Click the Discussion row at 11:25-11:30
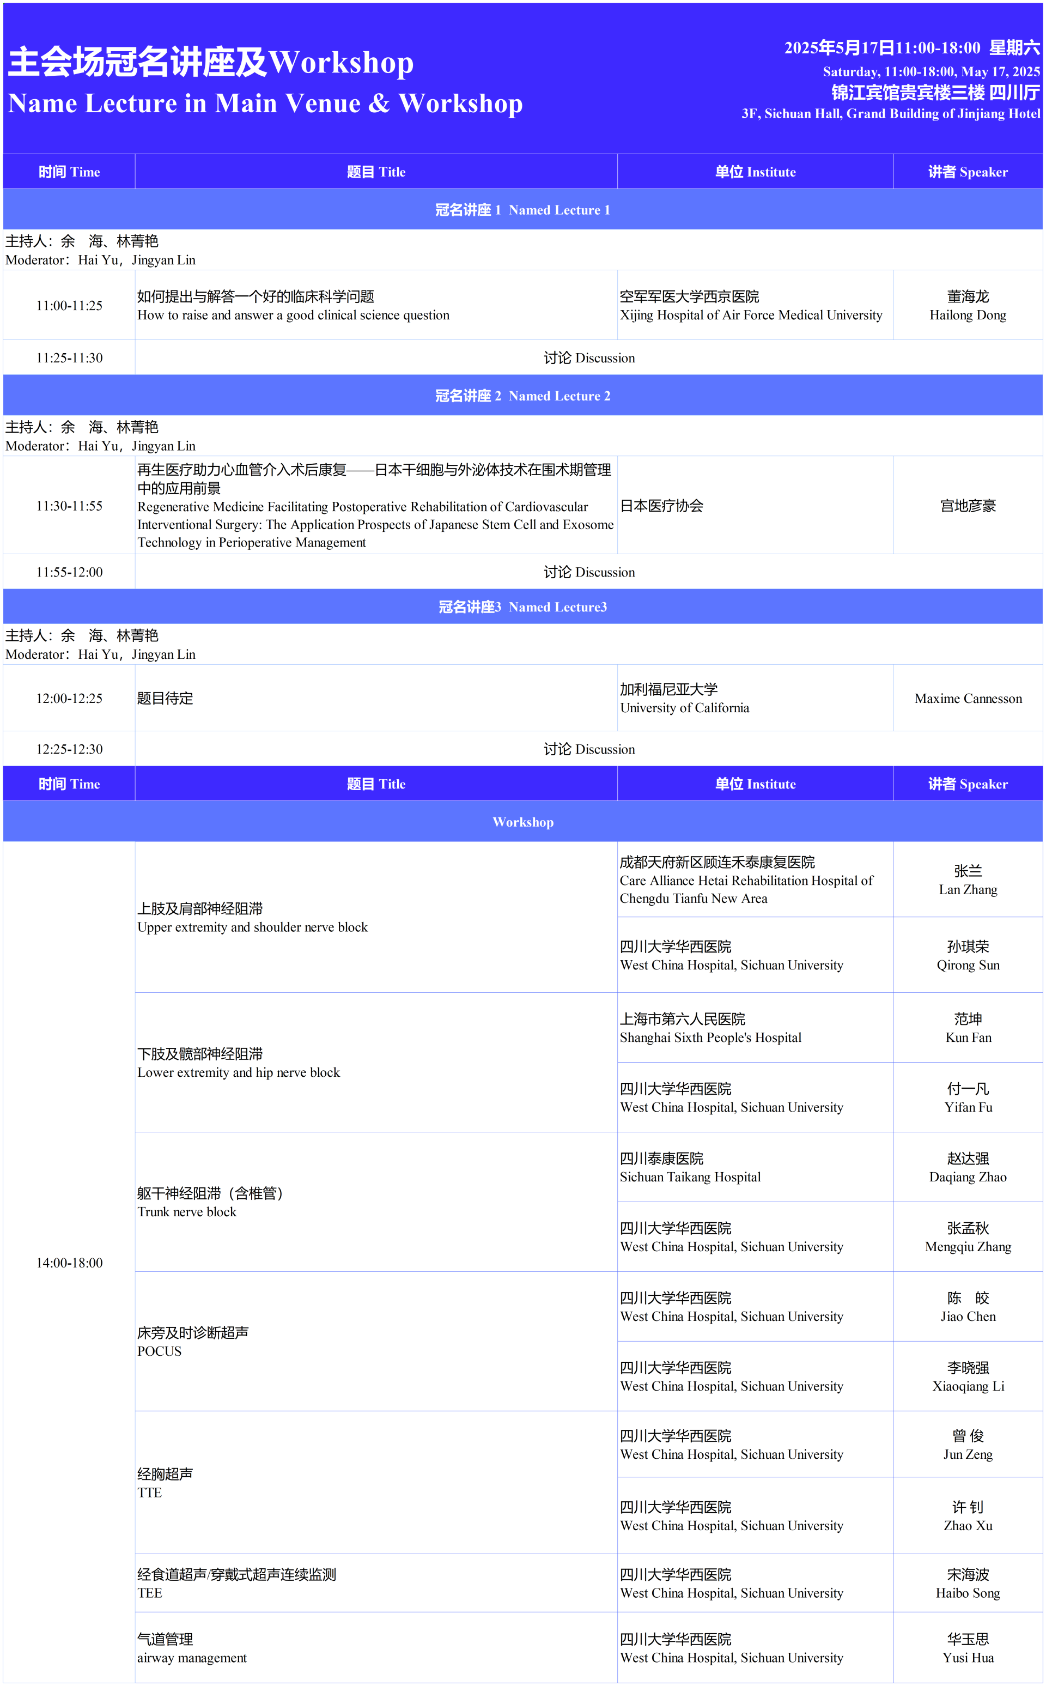 tap(589, 357)
